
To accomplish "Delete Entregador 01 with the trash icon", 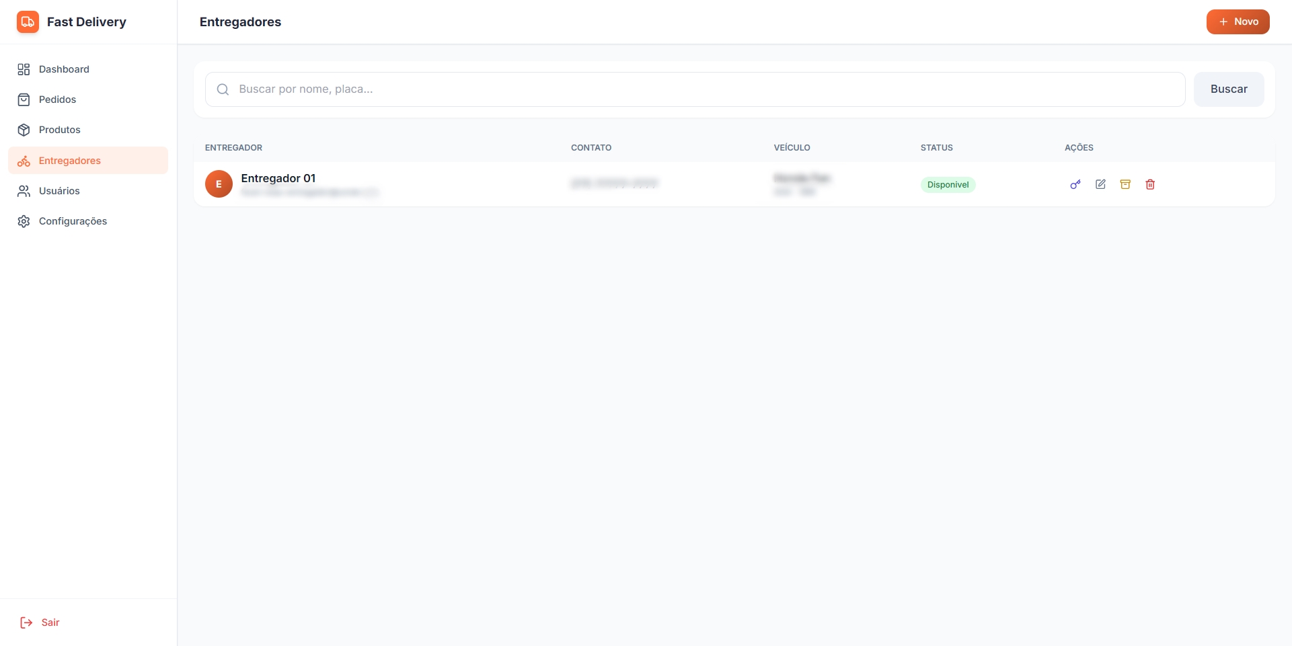I will point(1150,184).
